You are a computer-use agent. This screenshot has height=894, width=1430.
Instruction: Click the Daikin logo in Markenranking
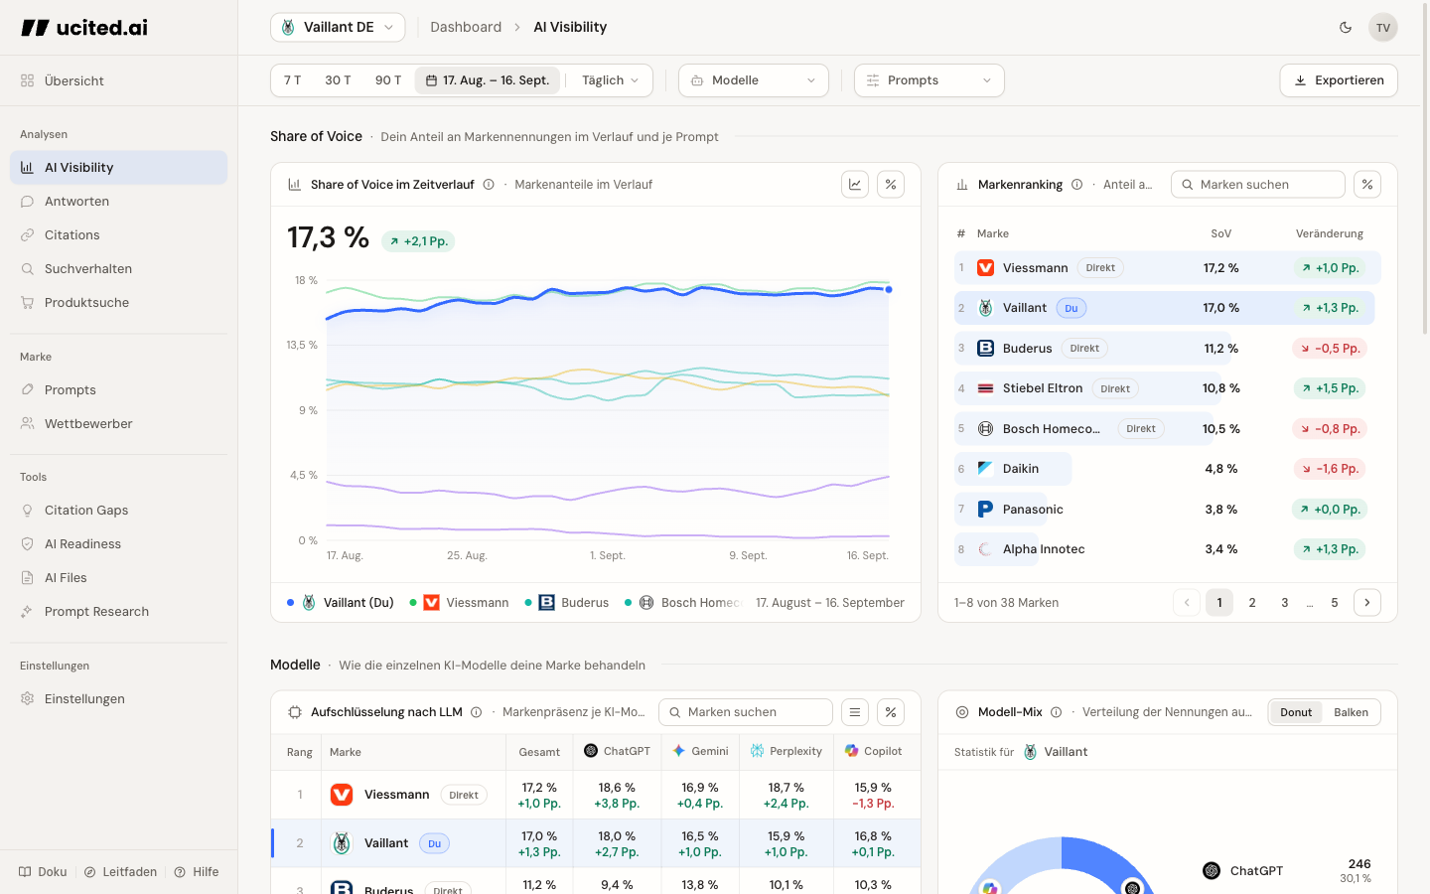986,469
